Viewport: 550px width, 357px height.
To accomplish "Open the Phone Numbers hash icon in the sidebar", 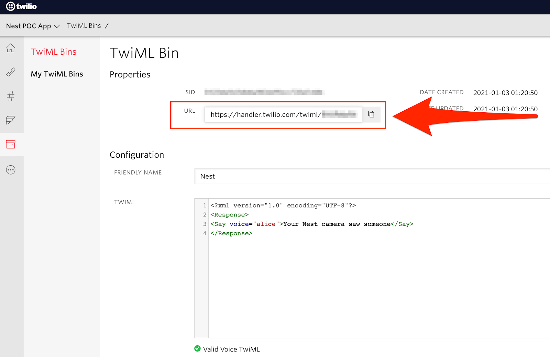I will (11, 96).
